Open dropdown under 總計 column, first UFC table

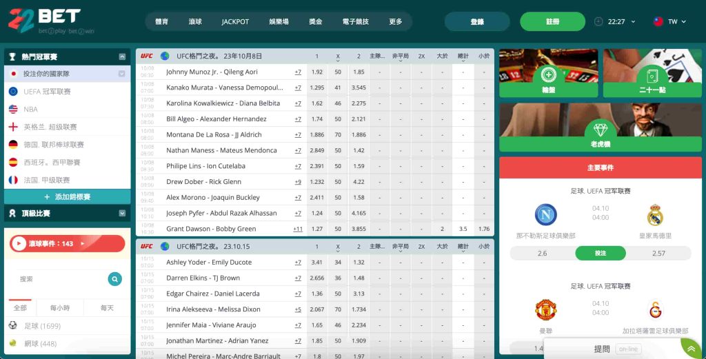[463, 62]
